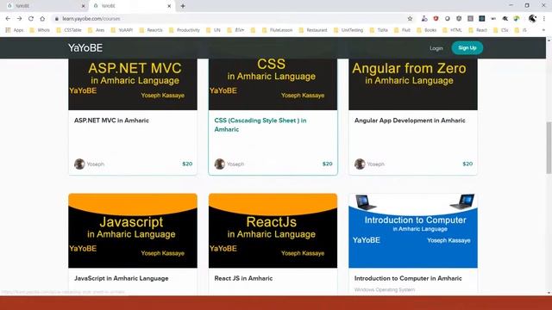552x310 pixels.
Task: Open the Login link
Action: (436, 48)
